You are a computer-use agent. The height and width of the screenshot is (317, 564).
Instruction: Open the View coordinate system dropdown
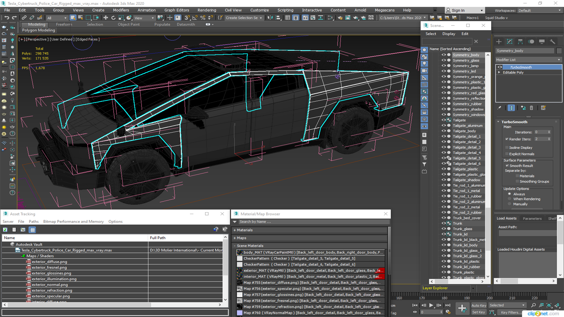click(144, 18)
